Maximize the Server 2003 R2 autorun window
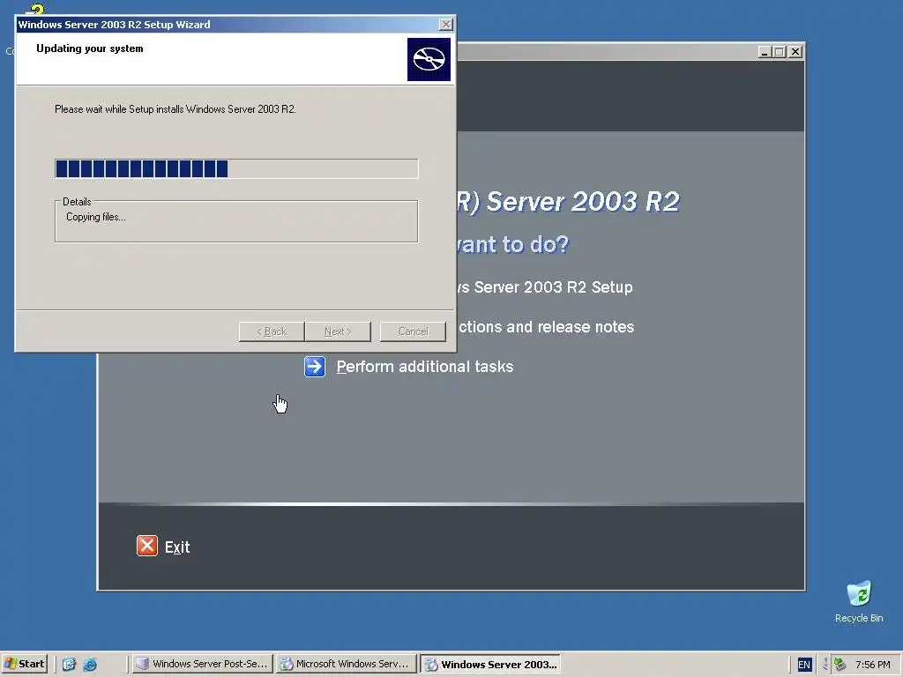Screen dimensions: 903x677 pos(780,52)
